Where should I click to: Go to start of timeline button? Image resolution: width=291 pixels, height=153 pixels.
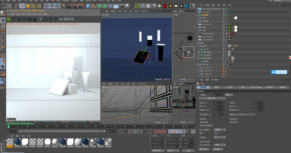click(121, 131)
